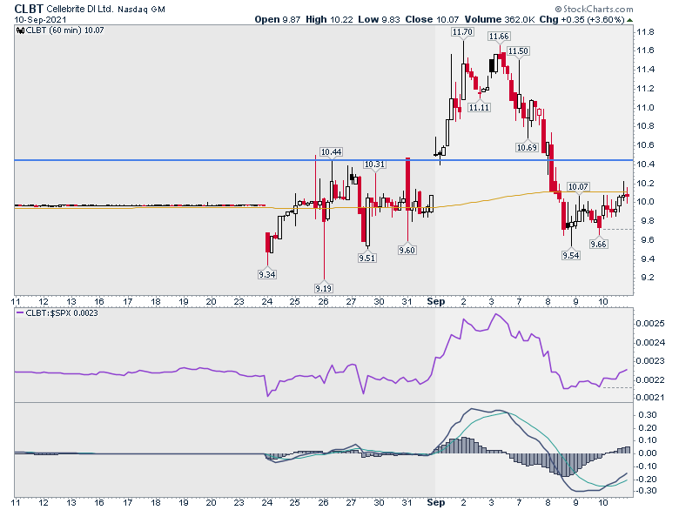Click the 11.8 price axis tick

coord(645,32)
